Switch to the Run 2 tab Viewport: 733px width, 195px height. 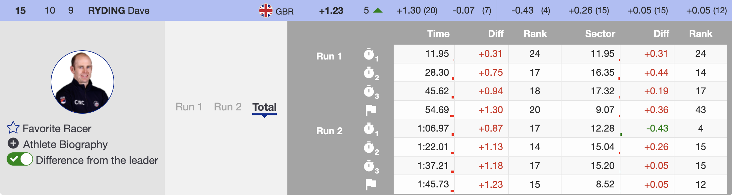227,107
